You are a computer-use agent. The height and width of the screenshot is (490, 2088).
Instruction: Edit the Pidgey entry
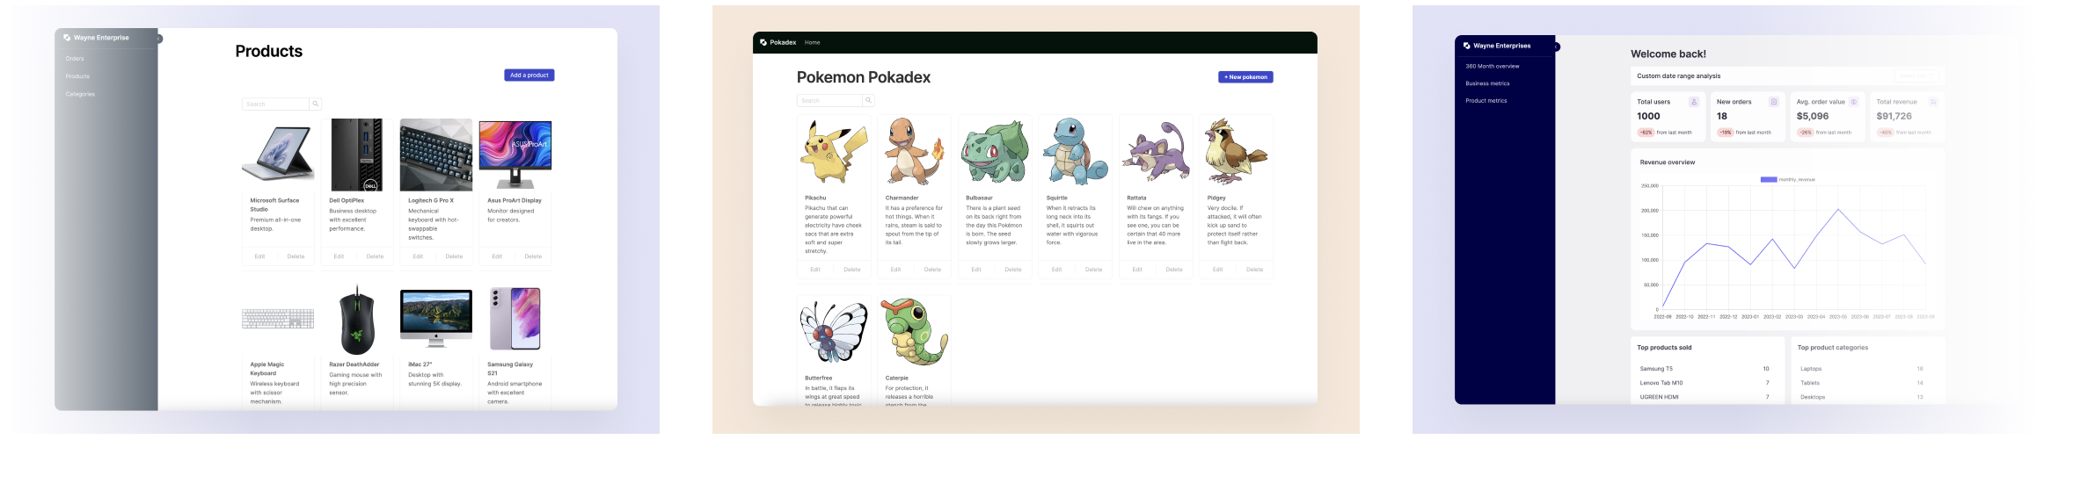(x=1217, y=270)
